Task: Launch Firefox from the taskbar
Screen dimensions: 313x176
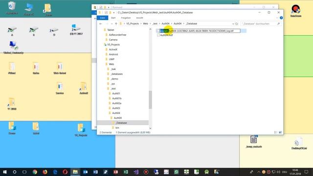Action: click(x=45, y=172)
